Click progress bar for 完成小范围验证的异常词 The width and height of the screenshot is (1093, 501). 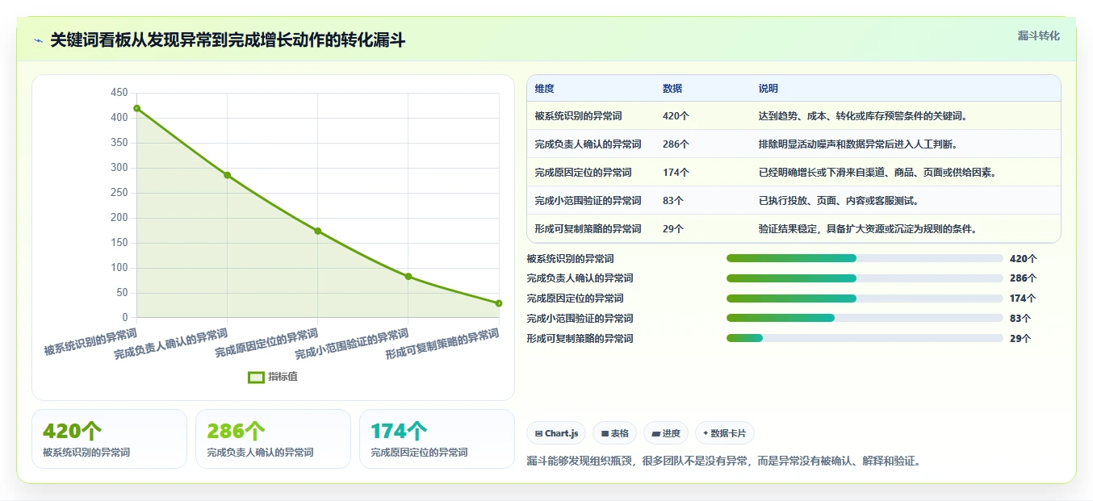[865, 318]
